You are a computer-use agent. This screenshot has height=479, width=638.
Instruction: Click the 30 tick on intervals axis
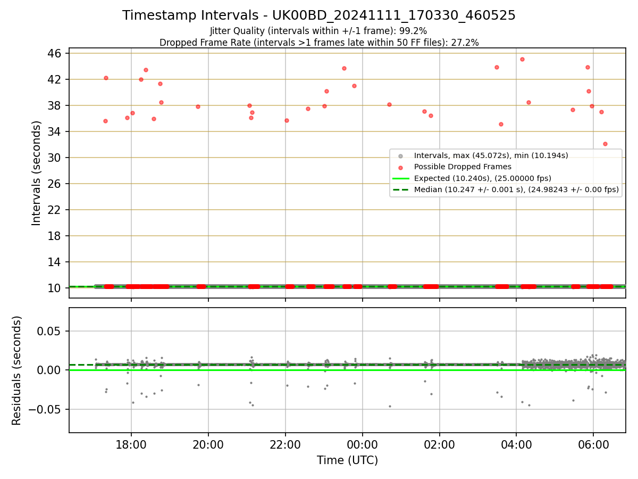tap(55, 158)
